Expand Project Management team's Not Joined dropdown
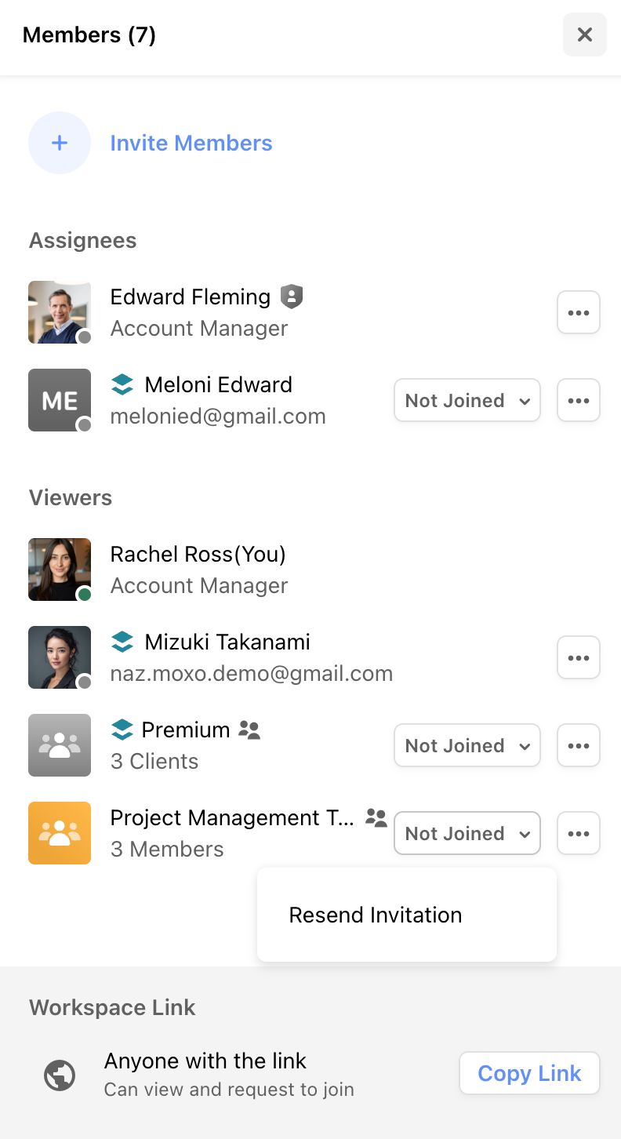 tap(467, 833)
